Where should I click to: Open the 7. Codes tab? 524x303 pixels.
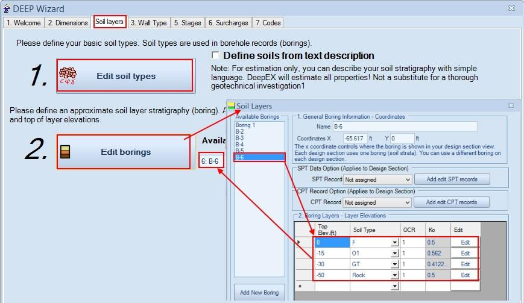point(268,23)
